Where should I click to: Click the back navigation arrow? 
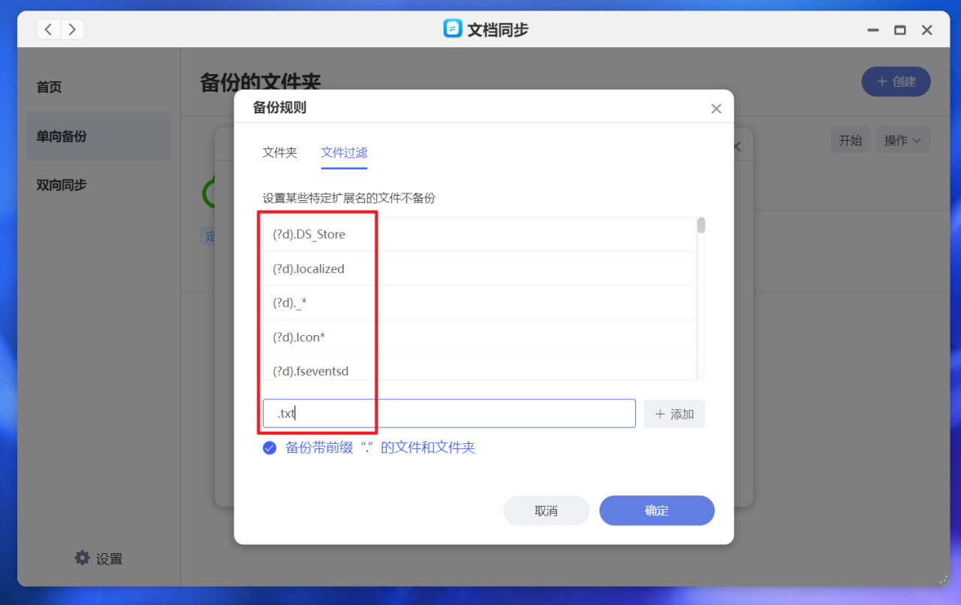point(49,29)
